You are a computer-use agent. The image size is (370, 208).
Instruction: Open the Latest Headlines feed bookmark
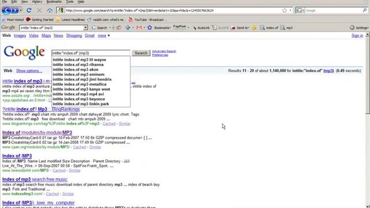pos(71,20)
